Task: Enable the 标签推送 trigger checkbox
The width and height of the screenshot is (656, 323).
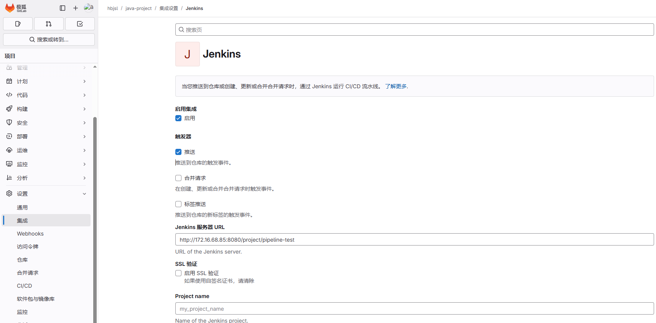Action: [x=178, y=204]
